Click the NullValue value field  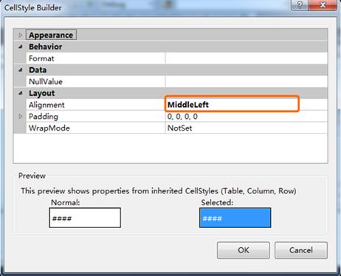(x=247, y=81)
